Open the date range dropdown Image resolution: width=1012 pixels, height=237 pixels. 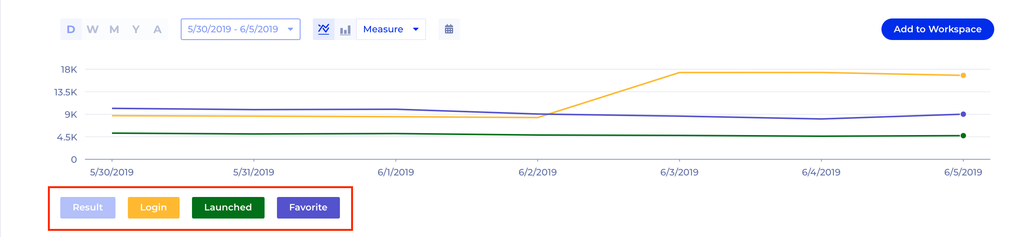(240, 29)
